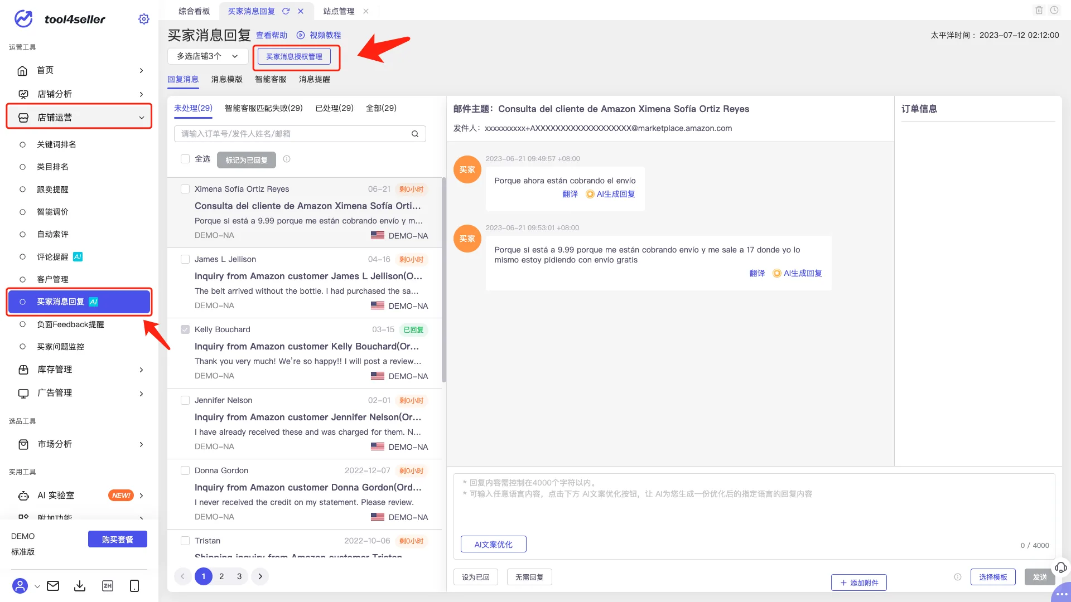Open the mobile phone icon in the bottom bar
1071x602 pixels.
(134, 586)
